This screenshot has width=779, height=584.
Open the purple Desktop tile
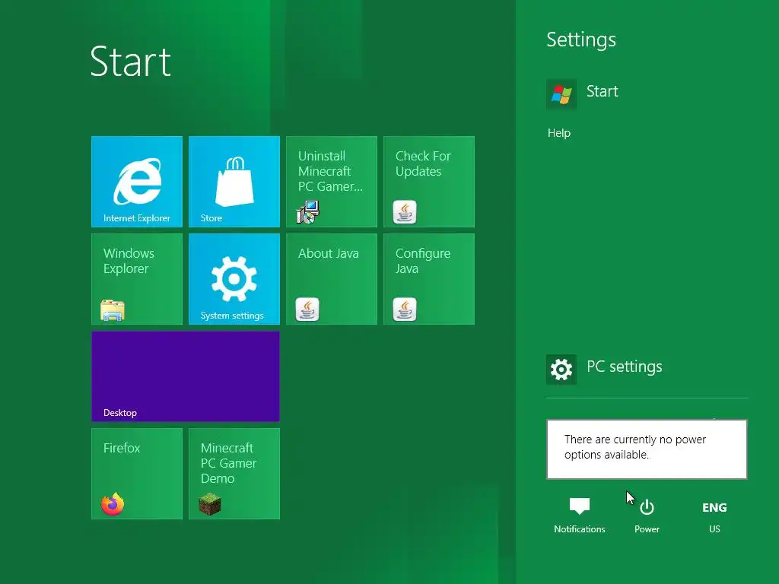pyautogui.click(x=186, y=376)
